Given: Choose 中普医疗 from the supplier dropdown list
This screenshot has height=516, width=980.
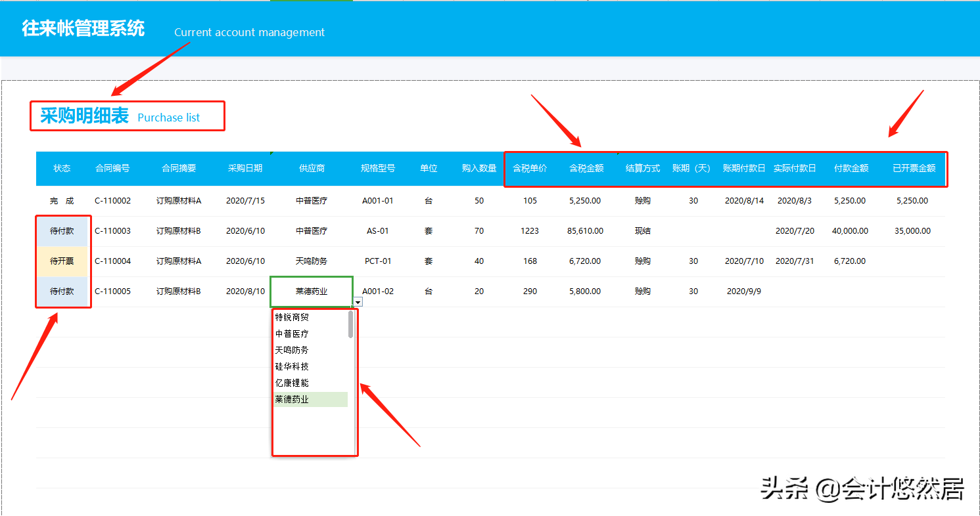Looking at the screenshot, I should 292,333.
